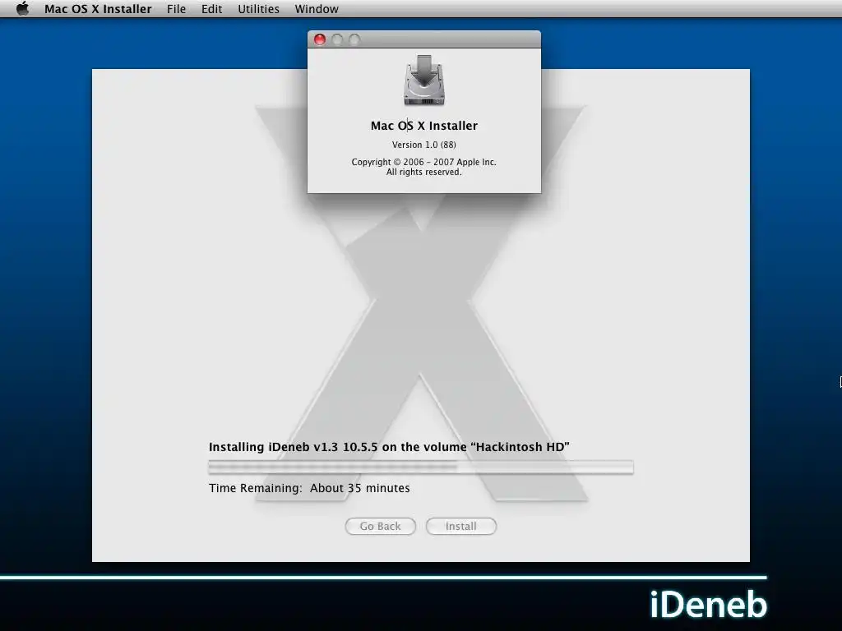Image resolution: width=842 pixels, height=631 pixels.
Task: Click the installation progress bar
Action: click(421, 467)
